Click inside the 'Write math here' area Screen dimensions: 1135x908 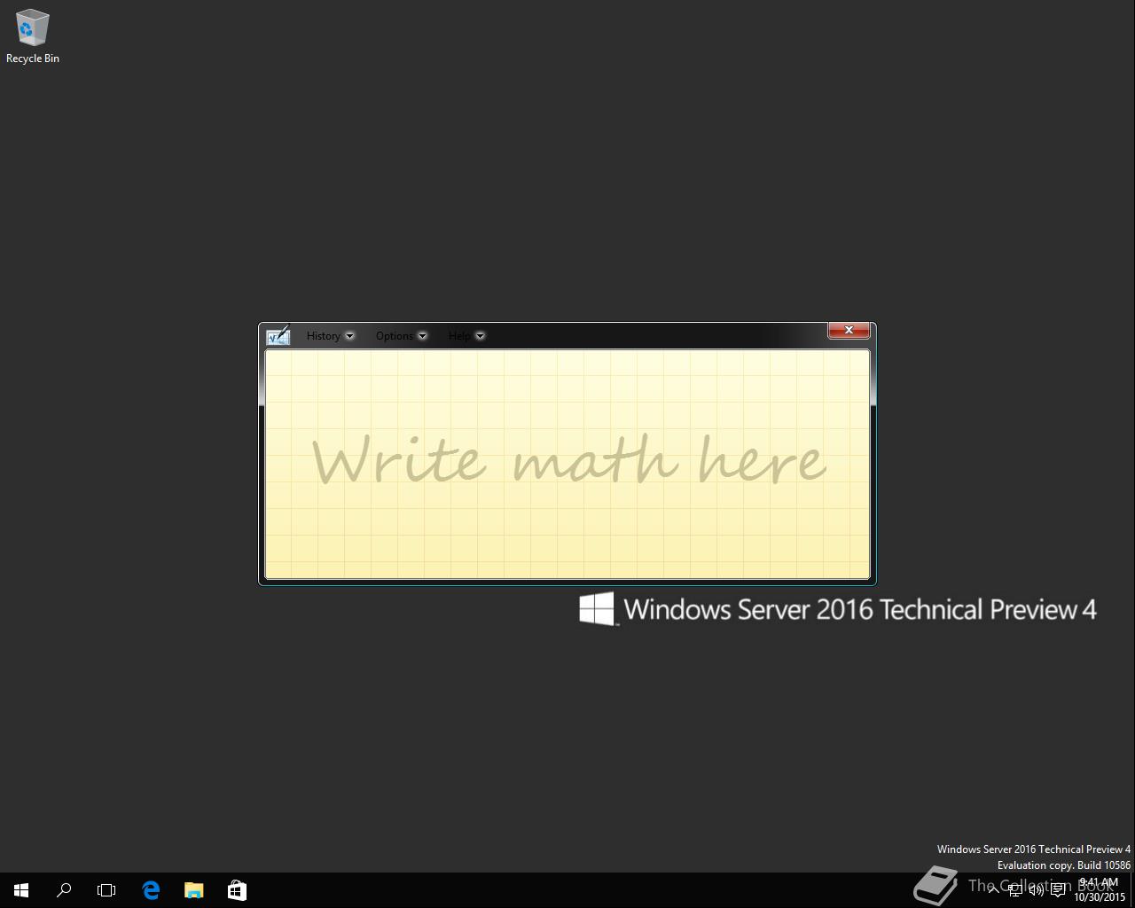pos(567,465)
